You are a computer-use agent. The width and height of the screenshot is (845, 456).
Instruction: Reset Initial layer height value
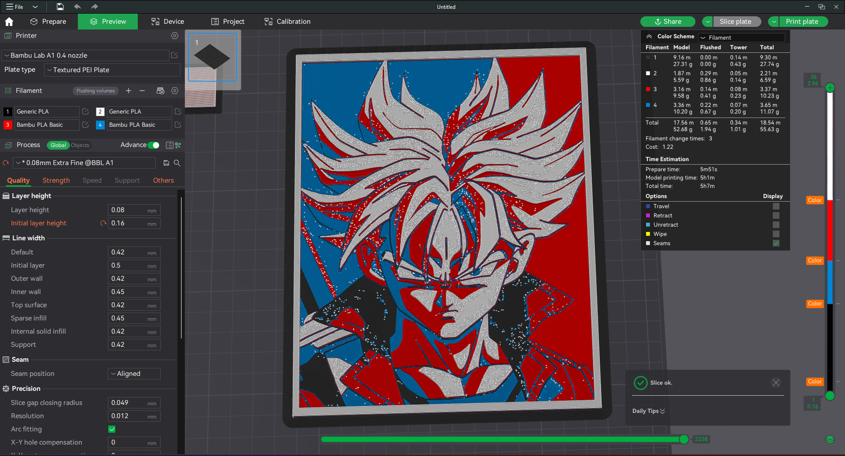[x=103, y=223]
